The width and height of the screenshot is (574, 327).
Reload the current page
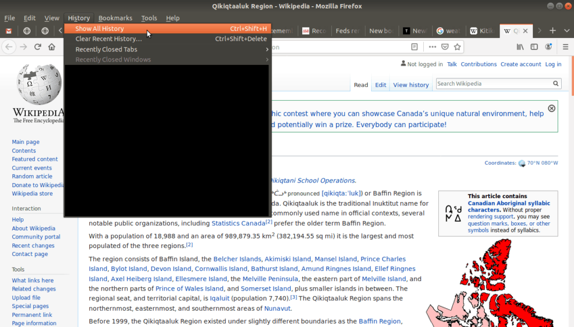[38, 47]
